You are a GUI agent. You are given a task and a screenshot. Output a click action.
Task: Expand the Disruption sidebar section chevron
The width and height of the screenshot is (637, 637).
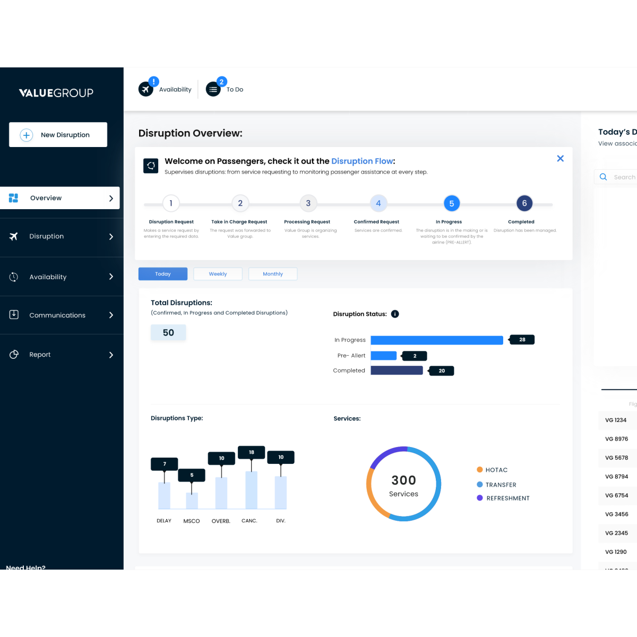(111, 237)
